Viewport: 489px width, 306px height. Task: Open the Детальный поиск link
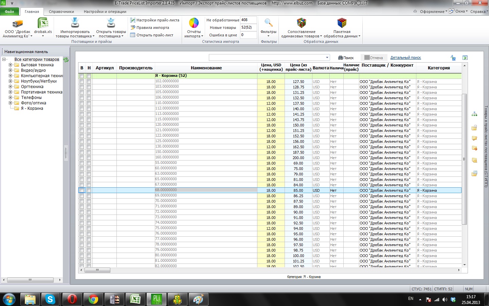point(406,58)
